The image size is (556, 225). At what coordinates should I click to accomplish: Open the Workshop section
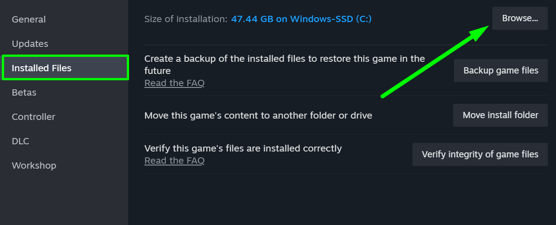[x=34, y=165]
